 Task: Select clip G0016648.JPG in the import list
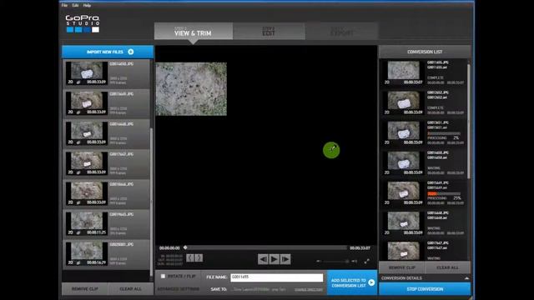tap(106, 133)
